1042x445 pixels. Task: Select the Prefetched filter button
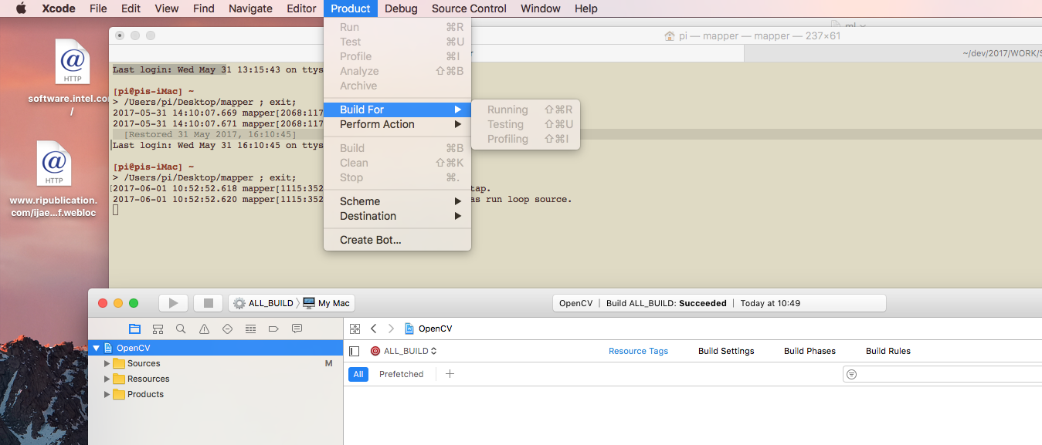tap(401, 374)
